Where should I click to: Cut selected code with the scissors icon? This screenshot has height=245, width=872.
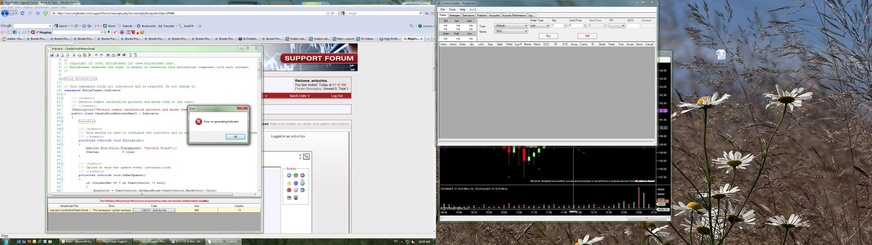coord(74,55)
